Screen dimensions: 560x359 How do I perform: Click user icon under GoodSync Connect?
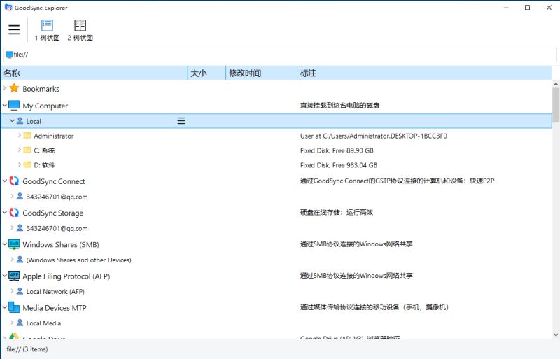[20, 196]
